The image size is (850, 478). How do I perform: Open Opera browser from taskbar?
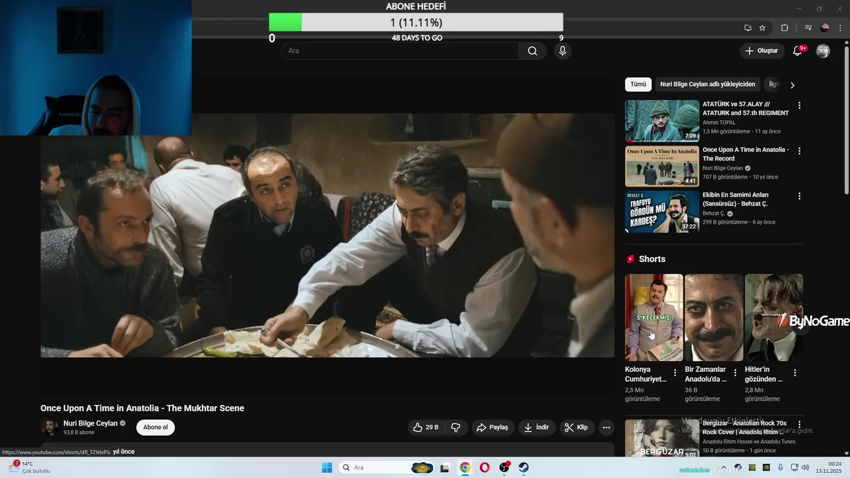(485, 467)
